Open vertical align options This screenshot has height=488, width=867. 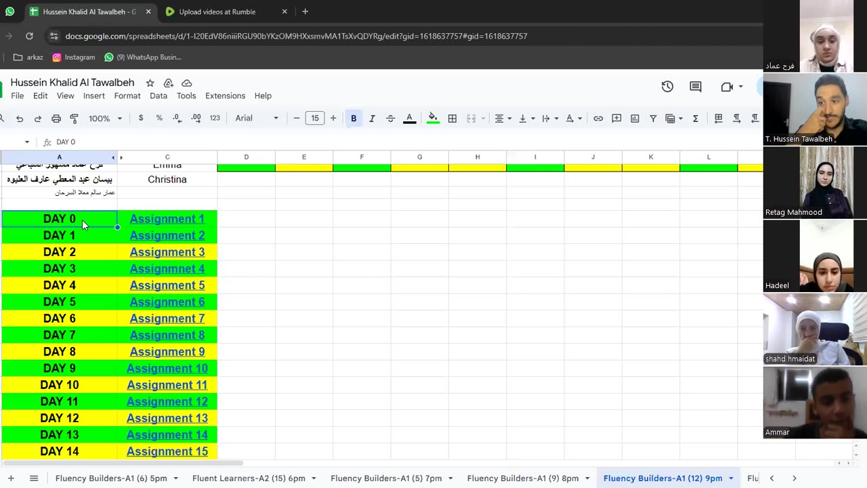click(x=526, y=118)
